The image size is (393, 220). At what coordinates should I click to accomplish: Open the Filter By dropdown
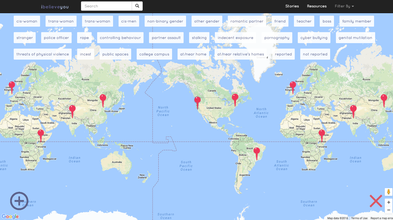344,6
